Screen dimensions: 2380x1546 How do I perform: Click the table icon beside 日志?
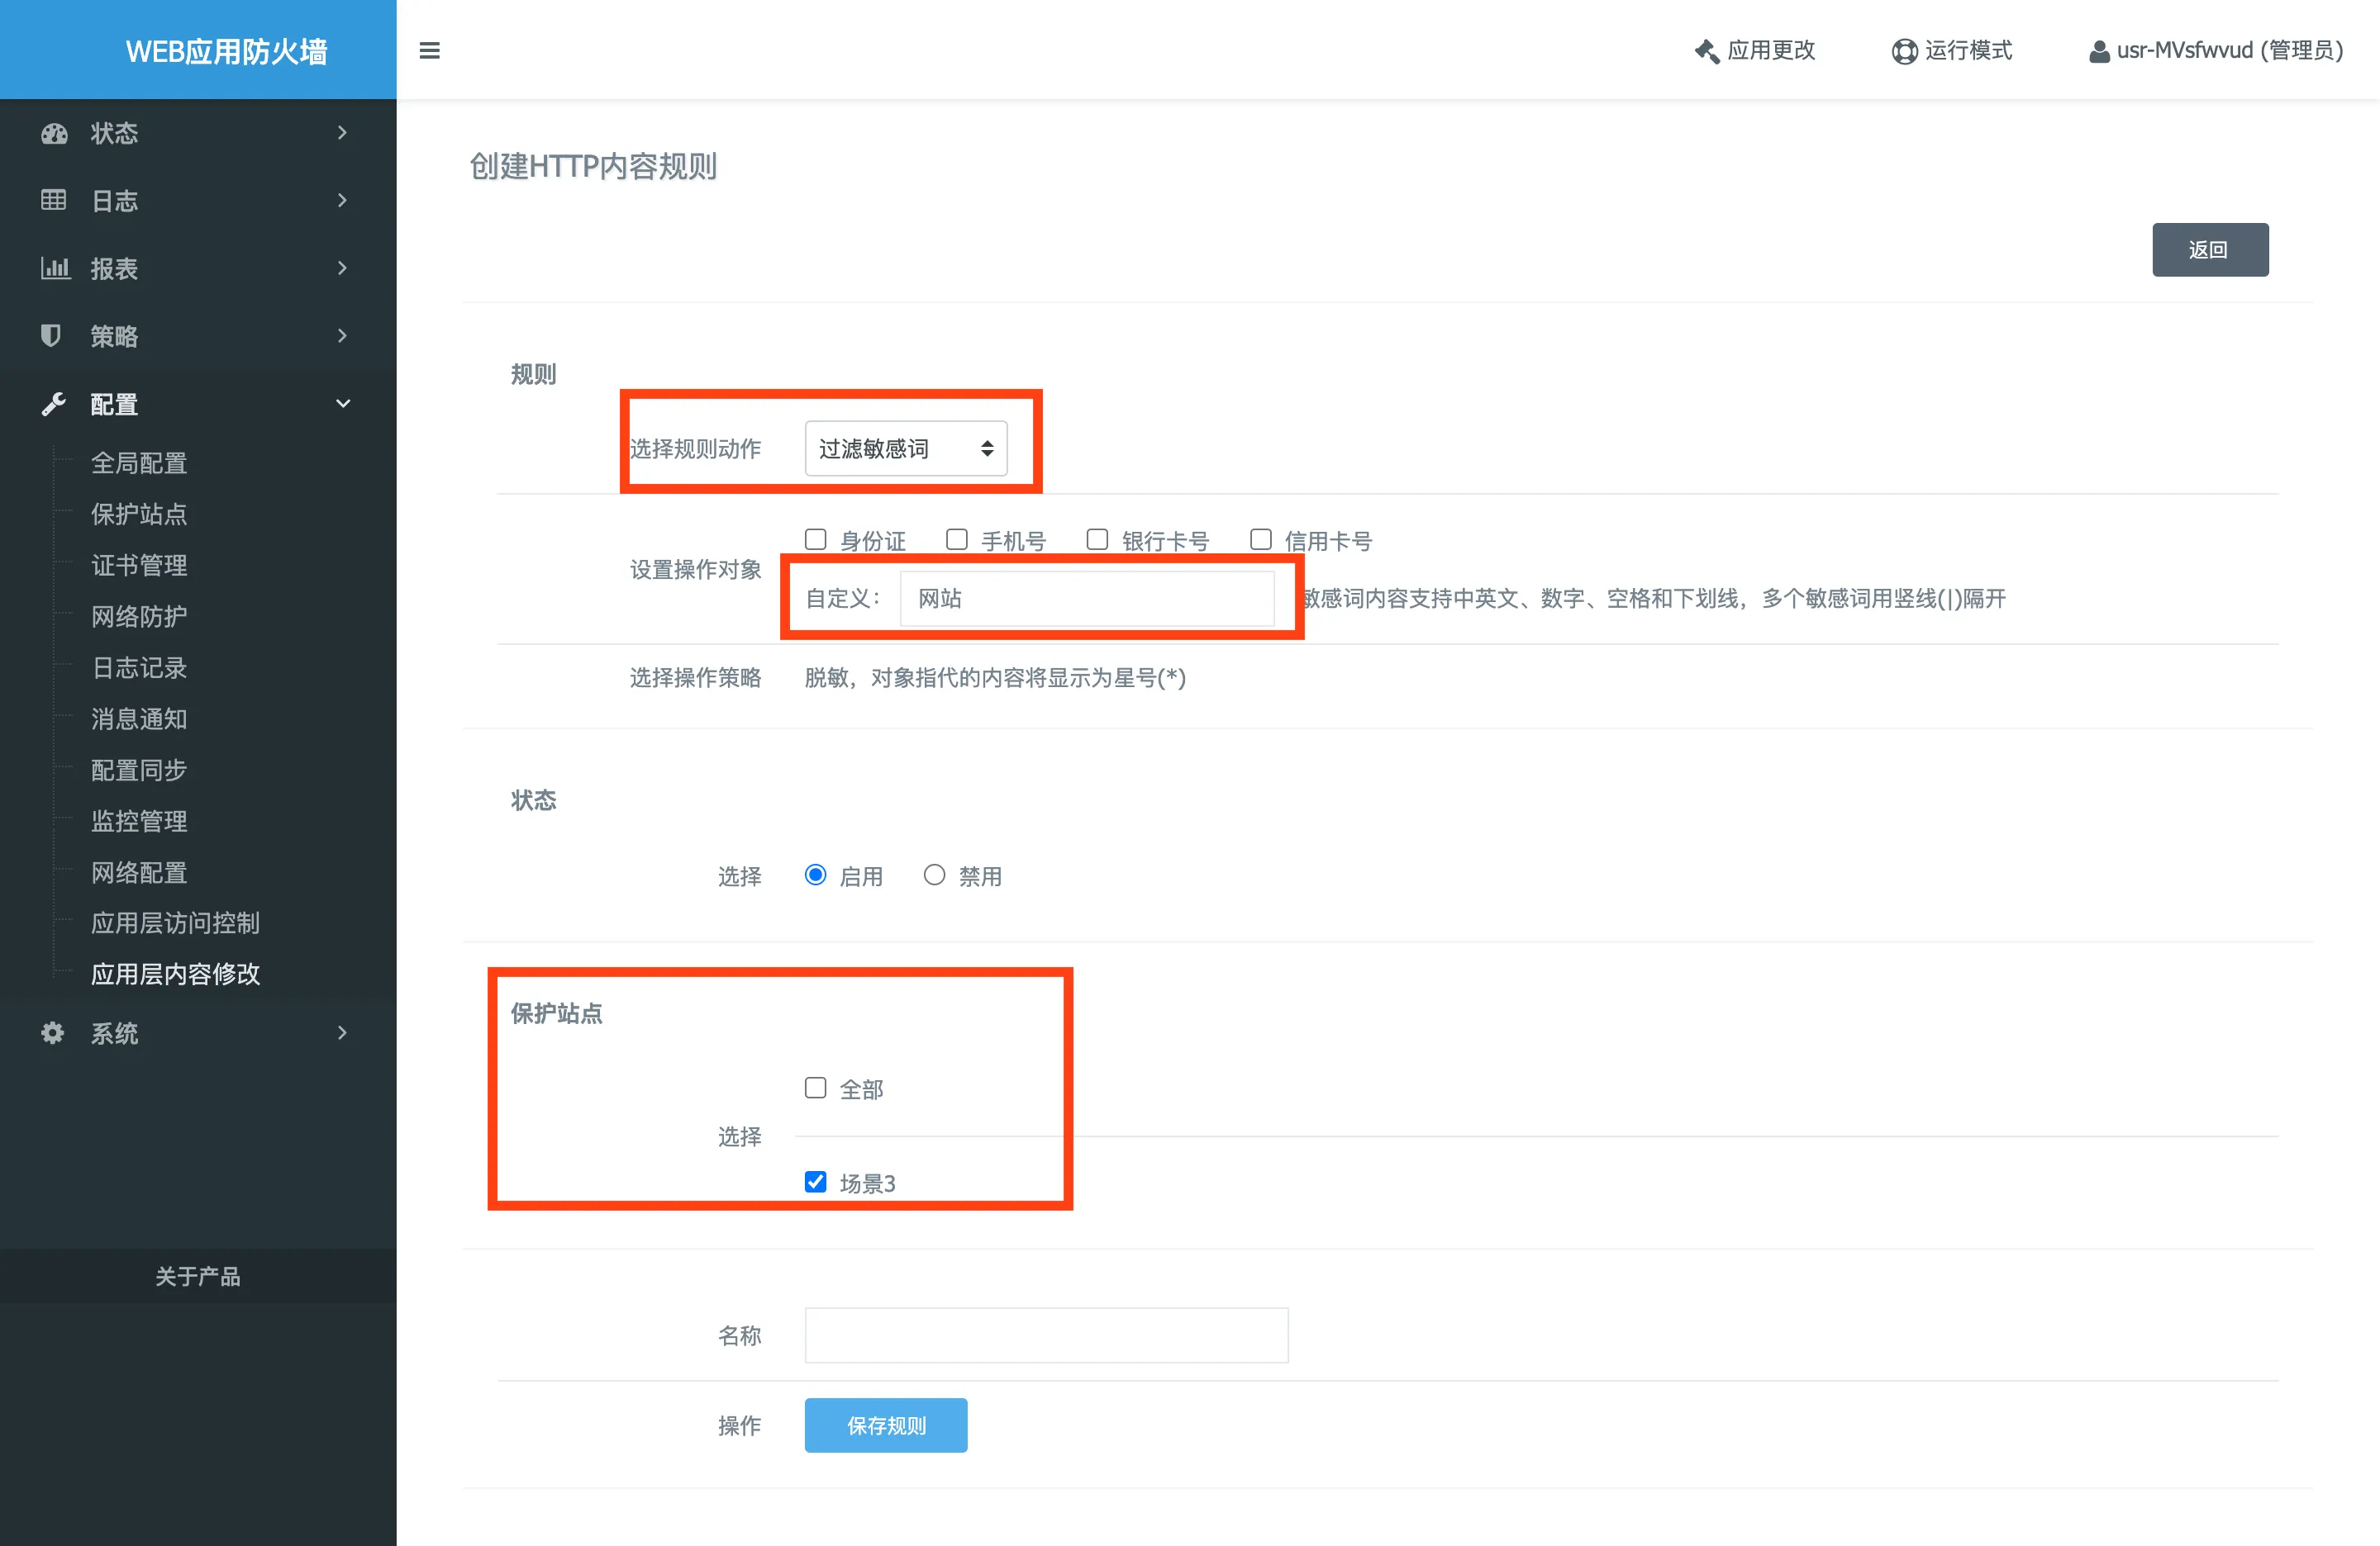click(53, 200)
